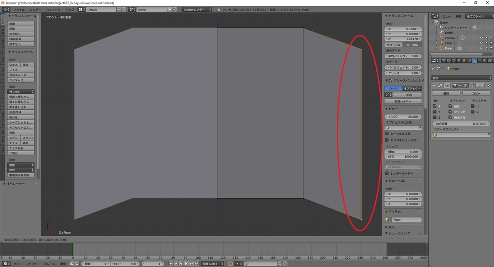Screen dimensions: 494x267
Task: Toggle Camera visibility eye in outliner
Action: tap(481, 38)
